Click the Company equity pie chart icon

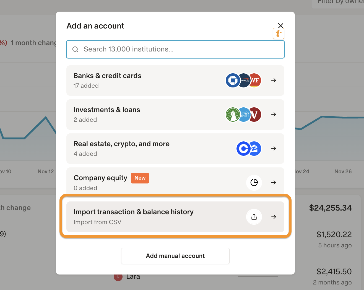pyautogui.click(x=254, y=183)
